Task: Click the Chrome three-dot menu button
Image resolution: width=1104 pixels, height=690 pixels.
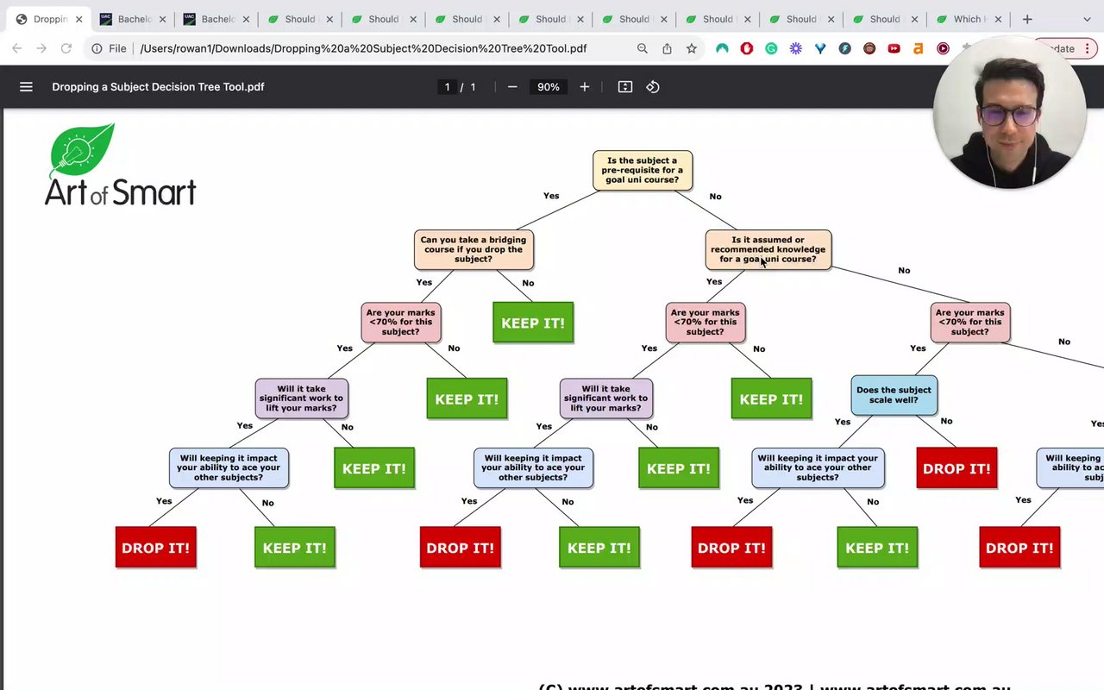Action: 1088,48
